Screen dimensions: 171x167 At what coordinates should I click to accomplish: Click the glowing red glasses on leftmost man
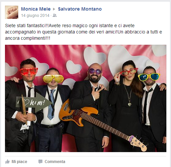tap(29, 71)
